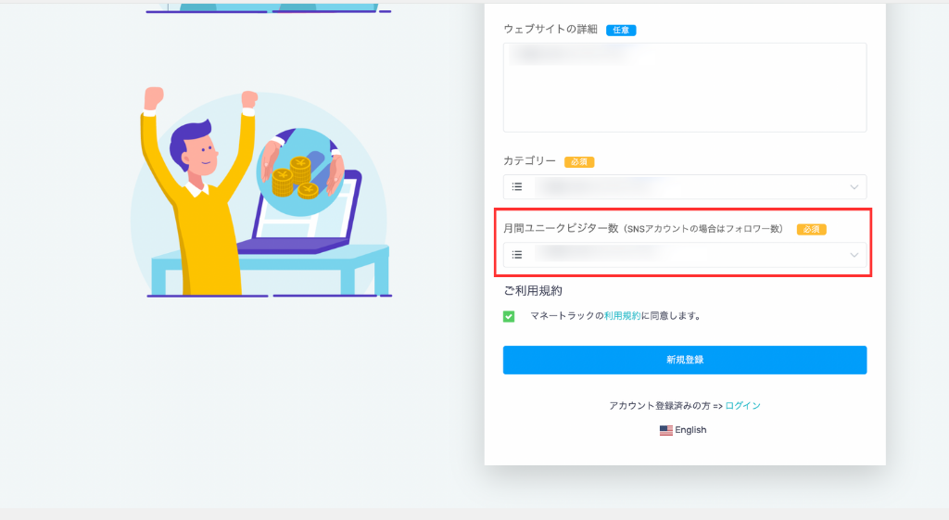
Task: Click the list icon in カテゴリー field
Action: tap(517, 187)
